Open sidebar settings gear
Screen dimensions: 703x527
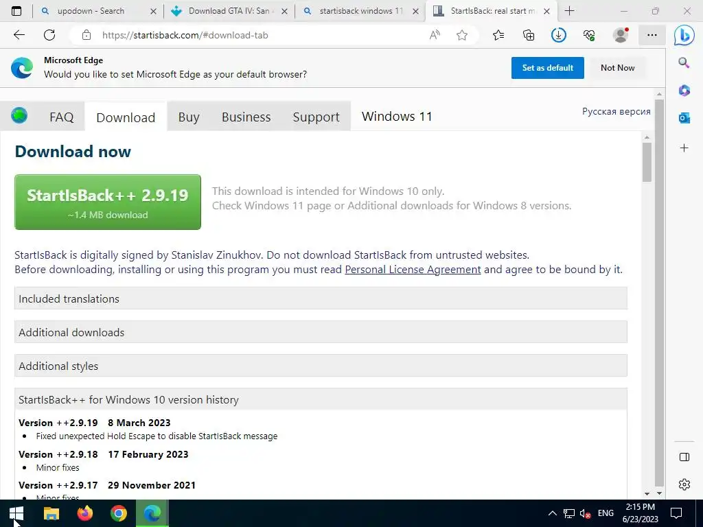click(684, 484)
